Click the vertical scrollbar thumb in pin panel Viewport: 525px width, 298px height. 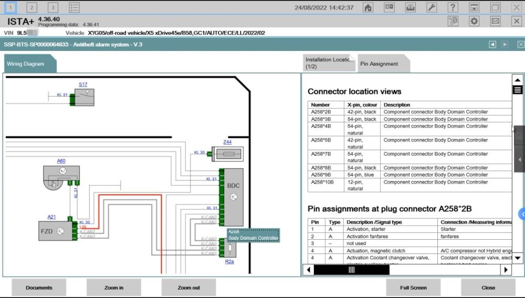pos(517,90)
